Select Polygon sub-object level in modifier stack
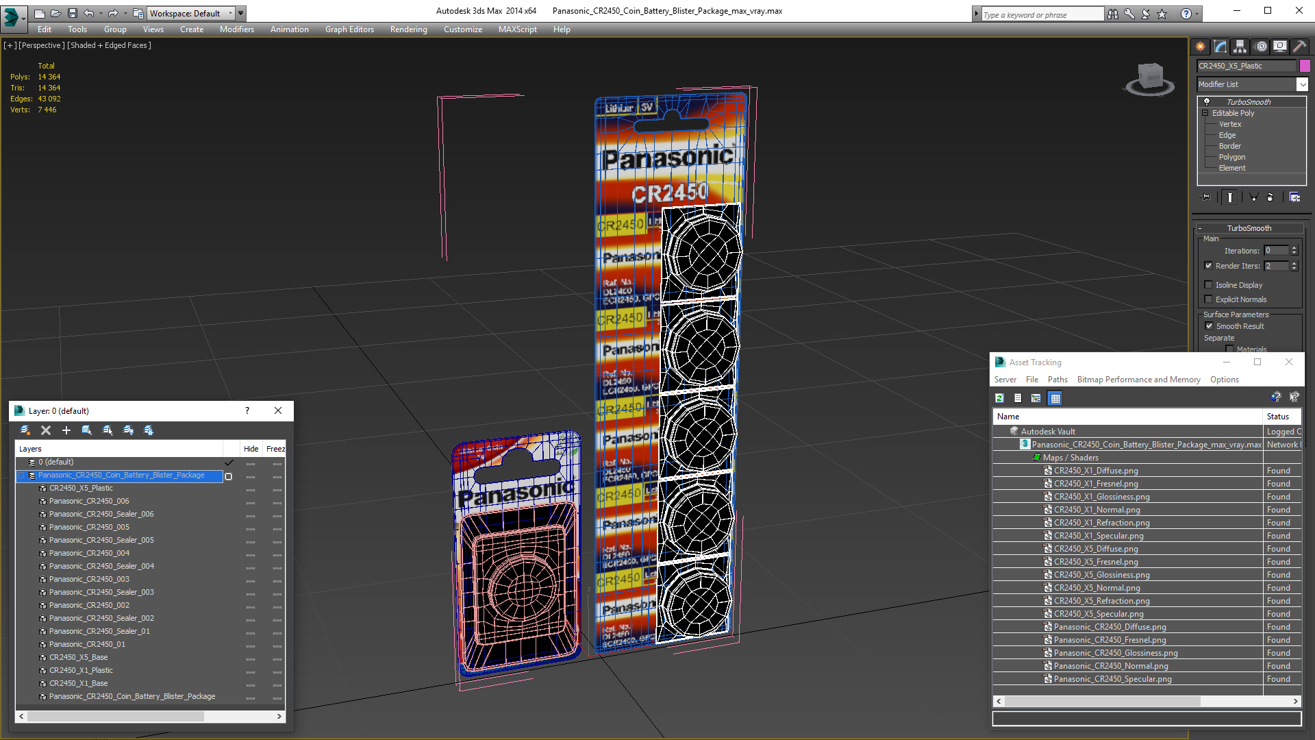 [1231, 157]
